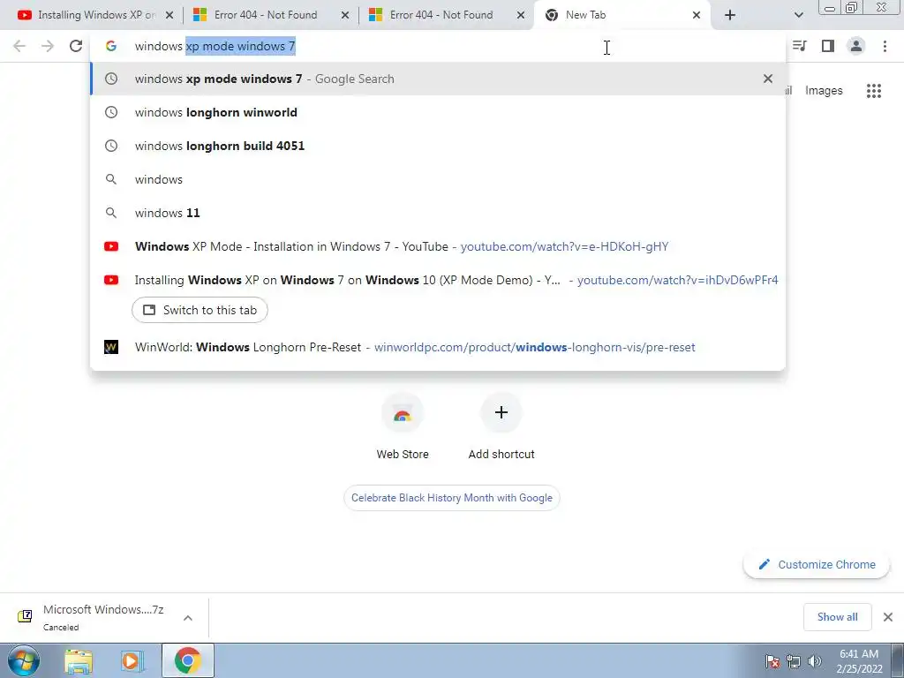The height and width of the screenshot is (678, 904).
Task: Open the Action Center flag tray icon
Action: 772,661
